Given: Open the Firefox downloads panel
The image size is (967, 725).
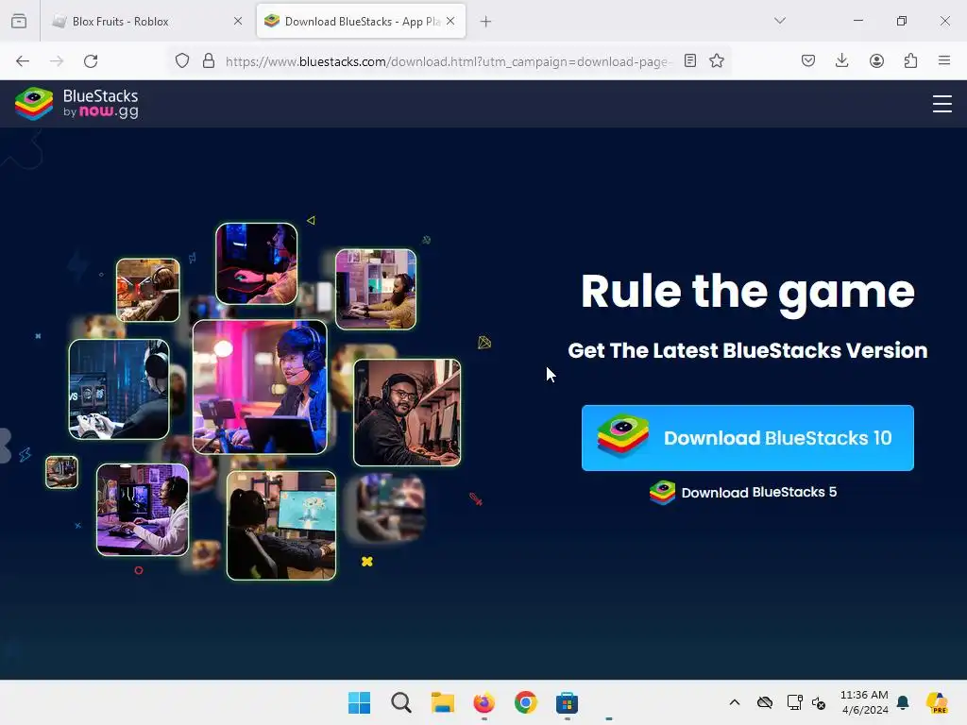Looking at the screenshot, I should [x=841, y=60].
